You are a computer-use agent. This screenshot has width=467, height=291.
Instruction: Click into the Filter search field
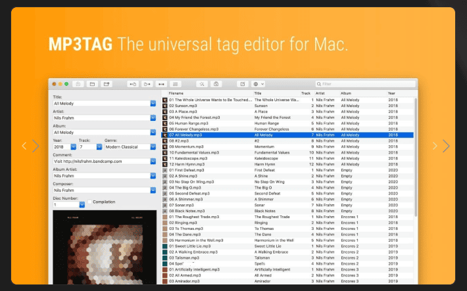[366, 84]
